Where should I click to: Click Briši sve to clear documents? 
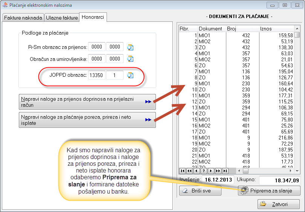200,191
